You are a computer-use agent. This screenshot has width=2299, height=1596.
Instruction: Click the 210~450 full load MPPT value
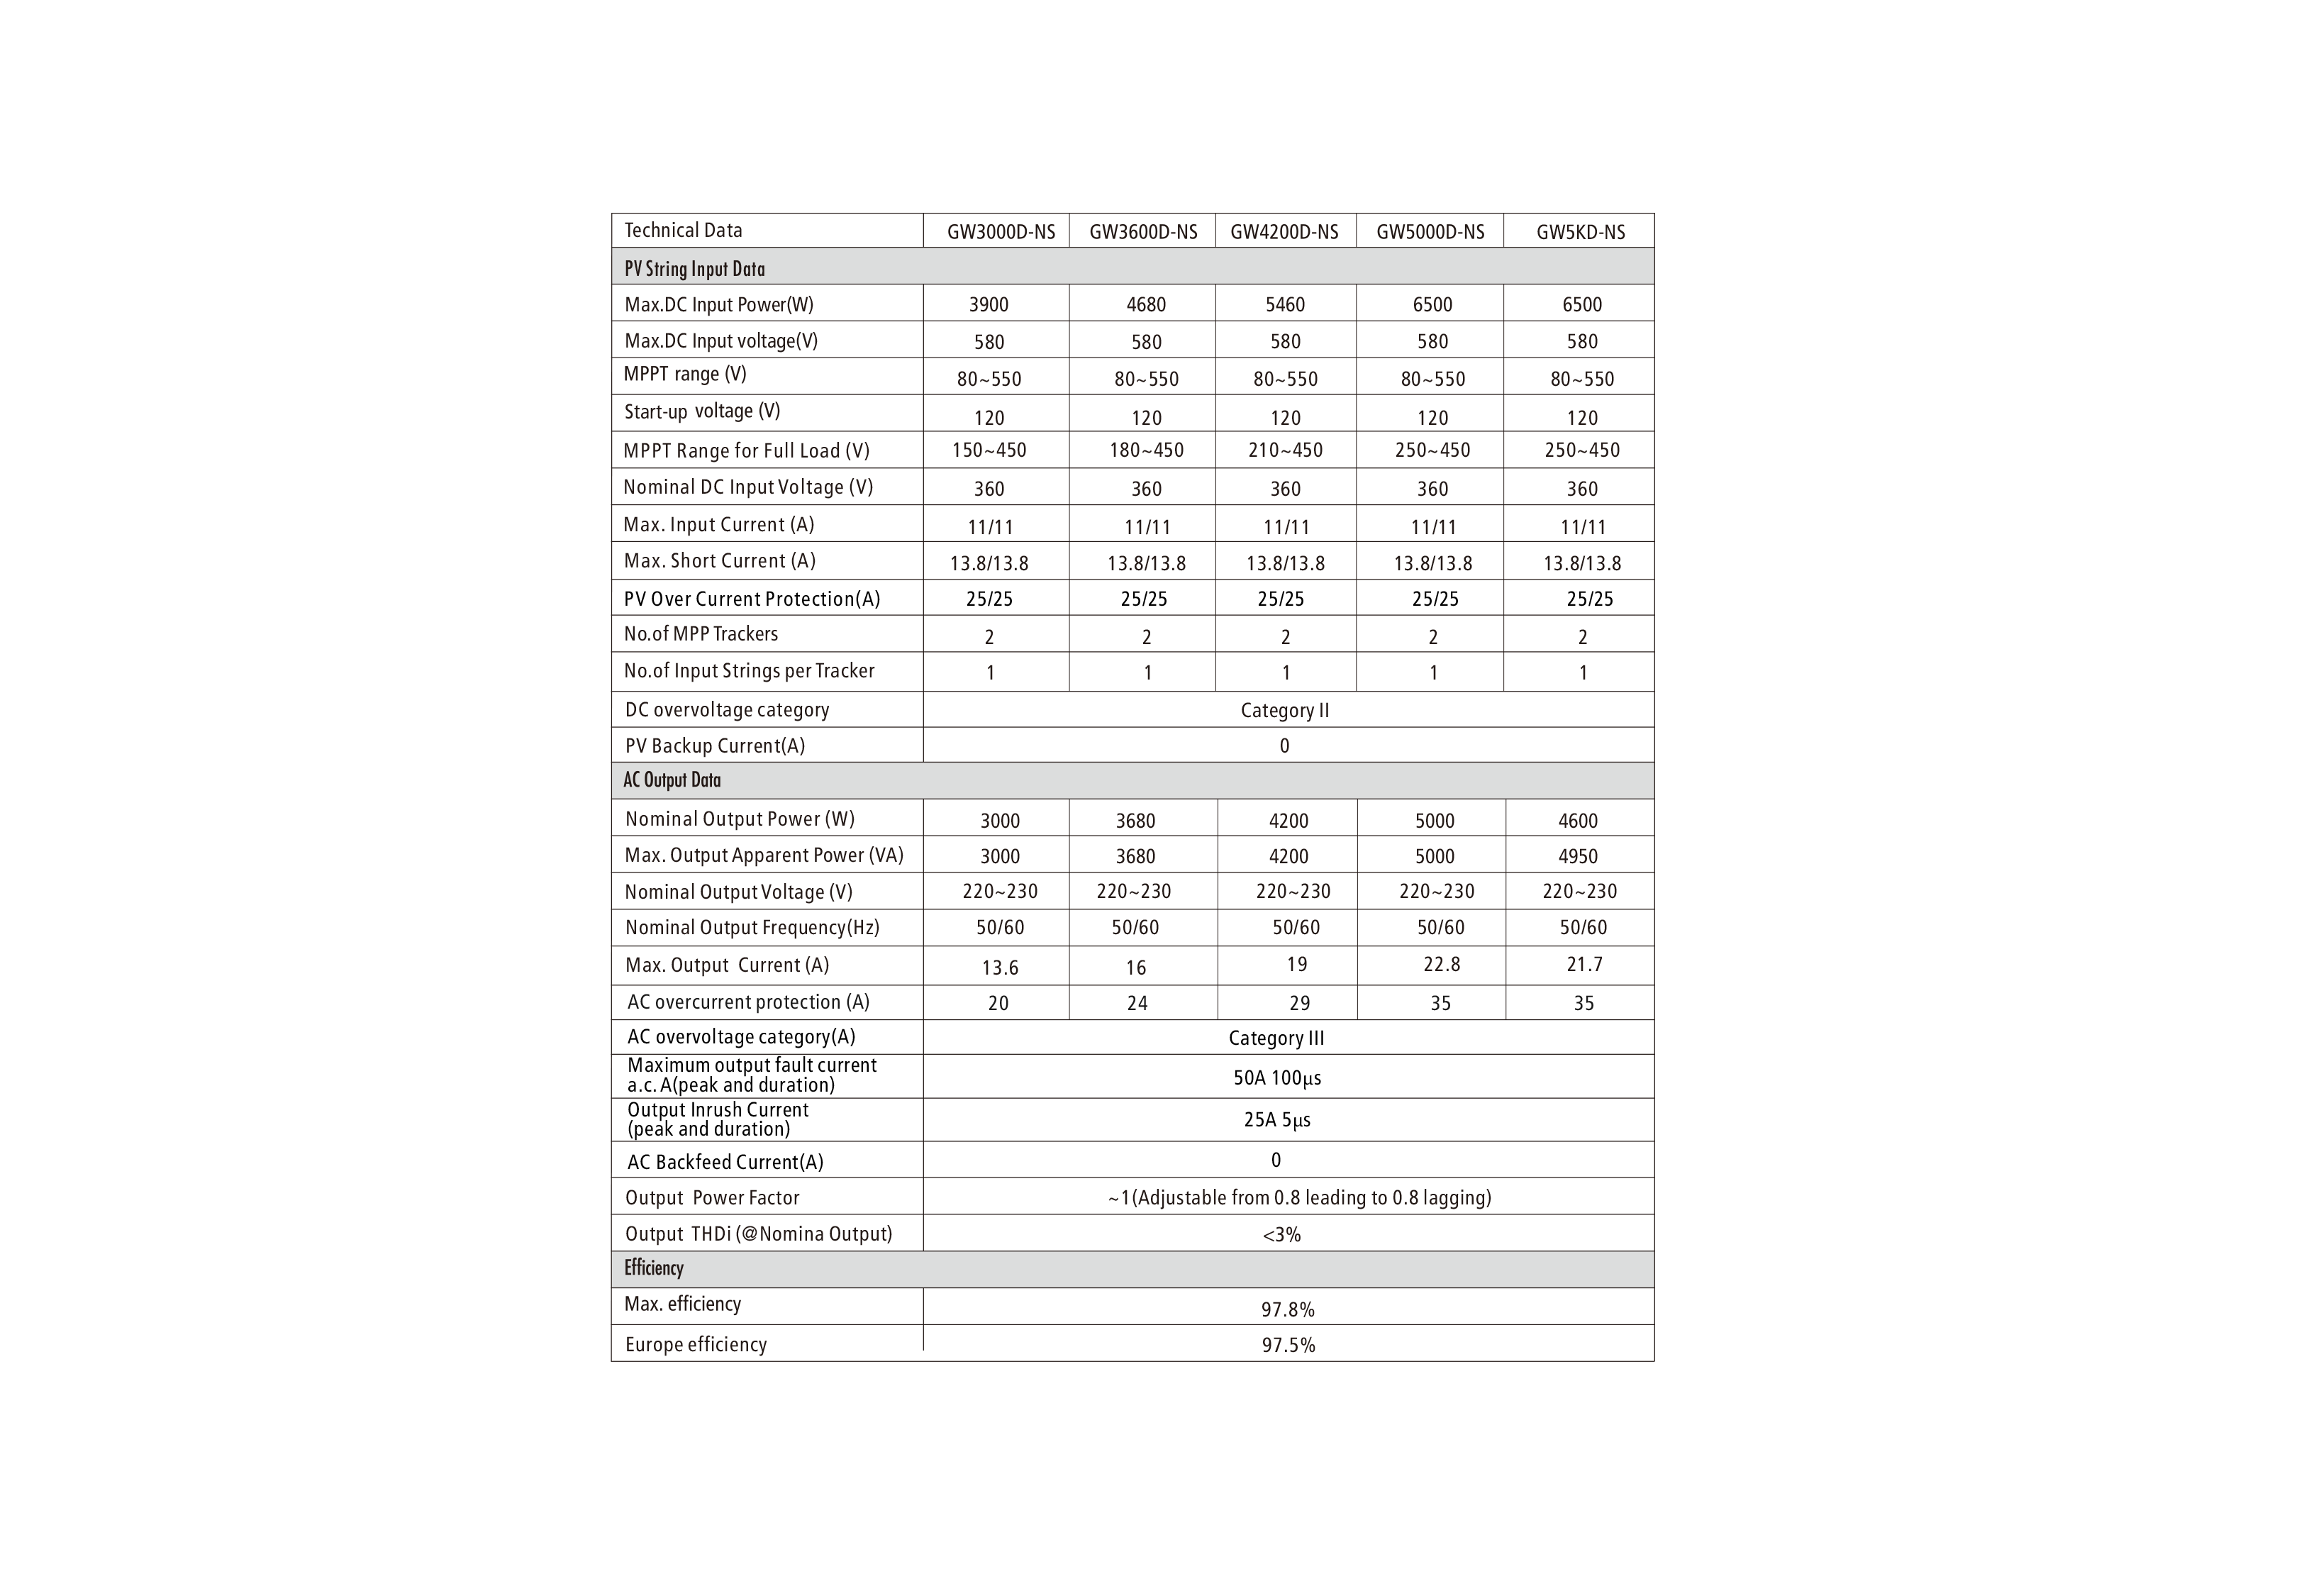(1284, 450)
